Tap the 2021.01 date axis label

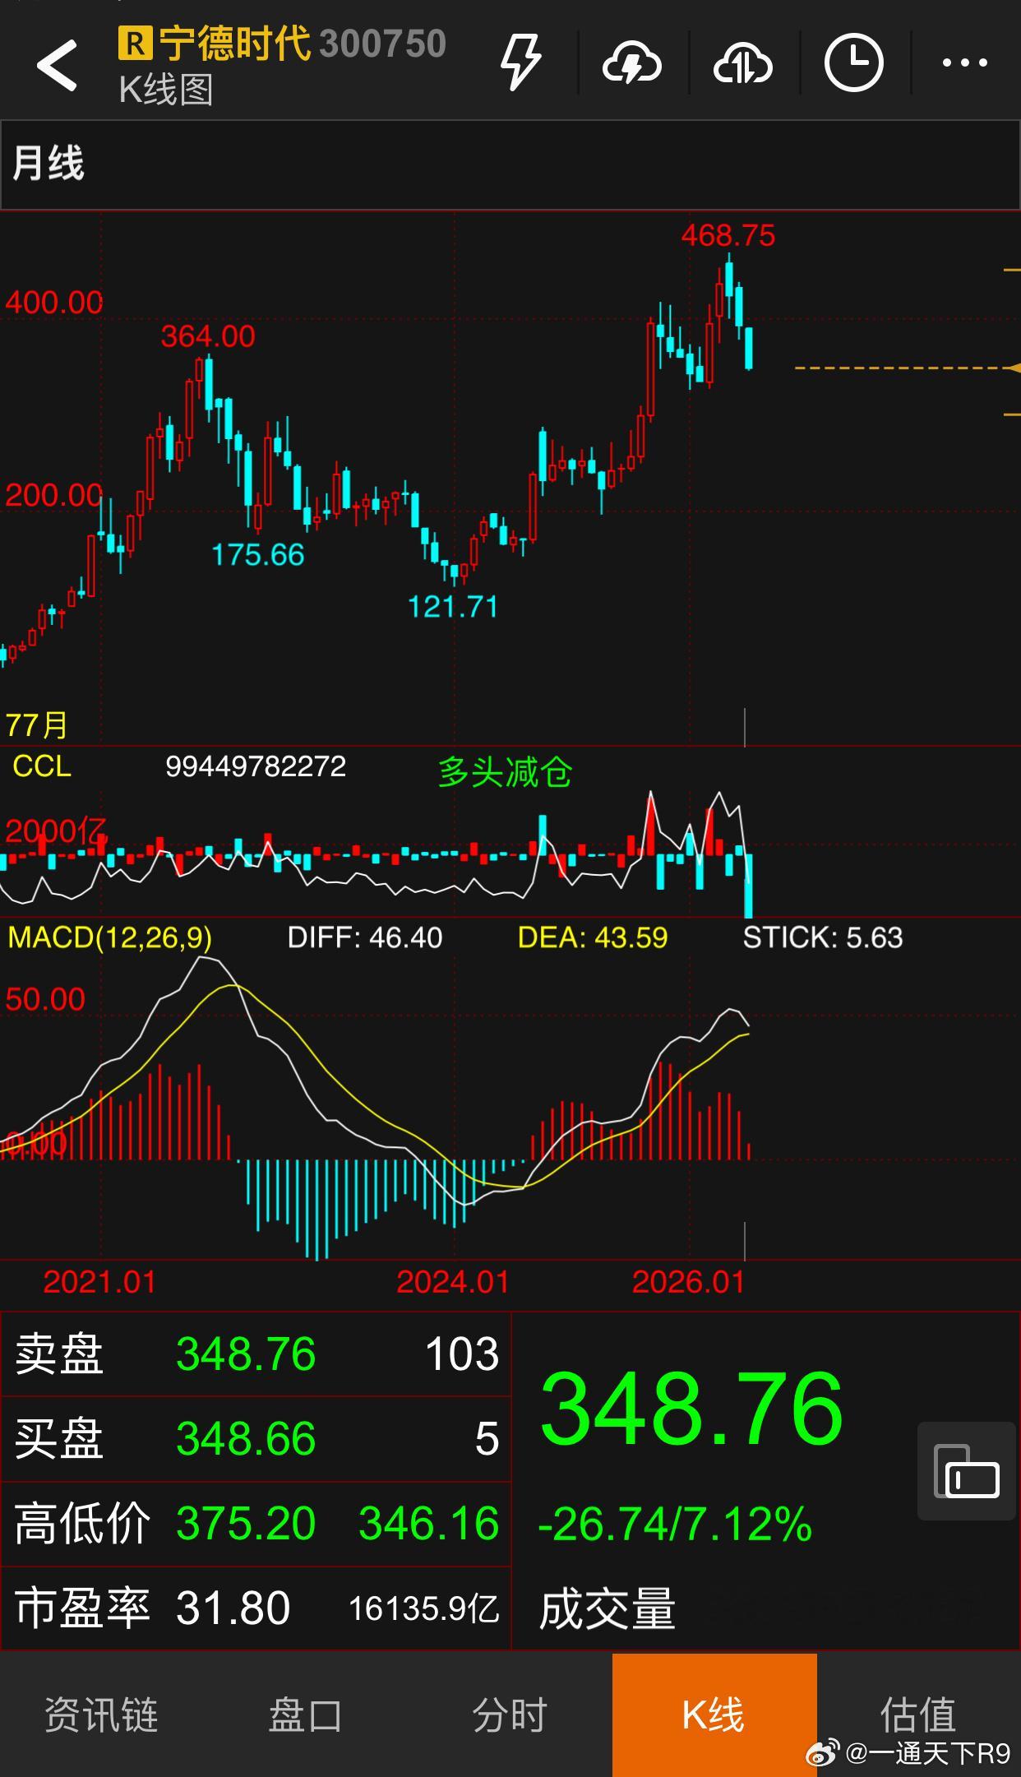[99, 1282]
